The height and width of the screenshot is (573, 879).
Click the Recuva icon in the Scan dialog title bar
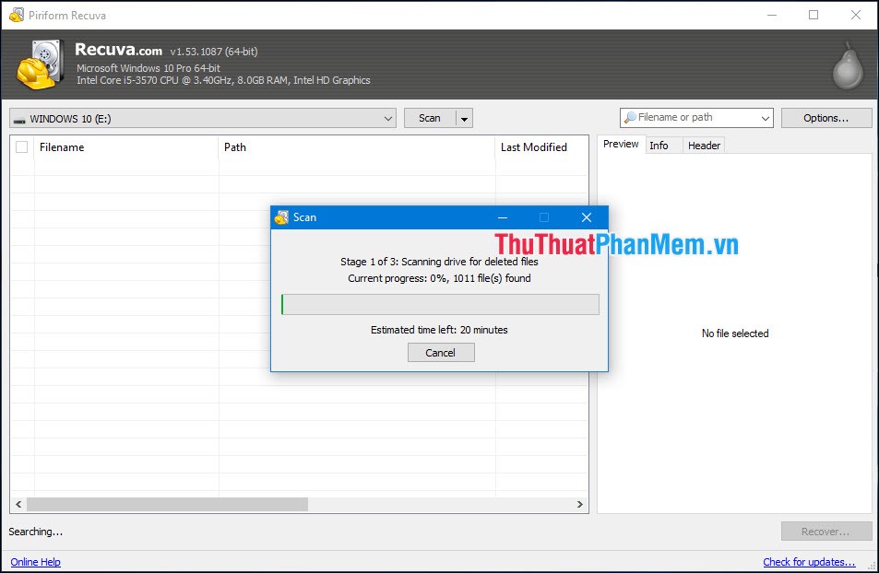pyautogui.click(x=282, y=217)
